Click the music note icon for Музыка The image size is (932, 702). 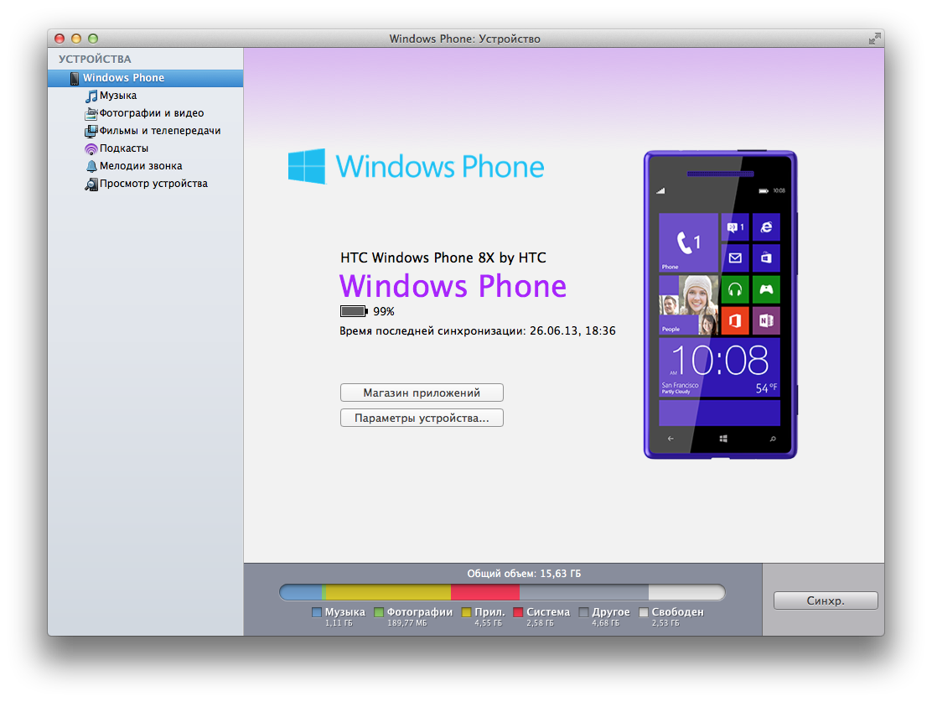click(91, 96)
